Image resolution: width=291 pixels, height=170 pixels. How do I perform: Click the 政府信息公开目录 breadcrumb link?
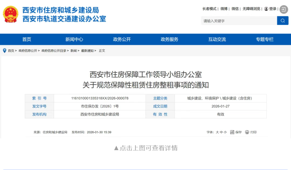(x=54, y=51)
